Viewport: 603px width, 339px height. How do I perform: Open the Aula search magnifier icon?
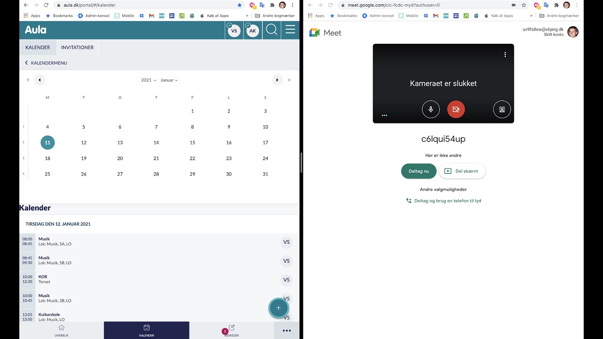(x=271, y=30)
